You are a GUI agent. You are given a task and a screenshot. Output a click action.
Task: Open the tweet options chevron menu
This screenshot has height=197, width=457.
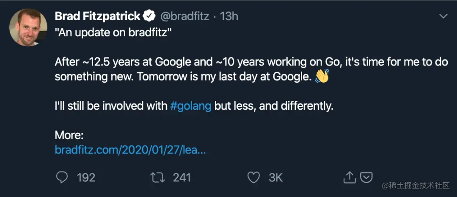(x=443, y=16)
